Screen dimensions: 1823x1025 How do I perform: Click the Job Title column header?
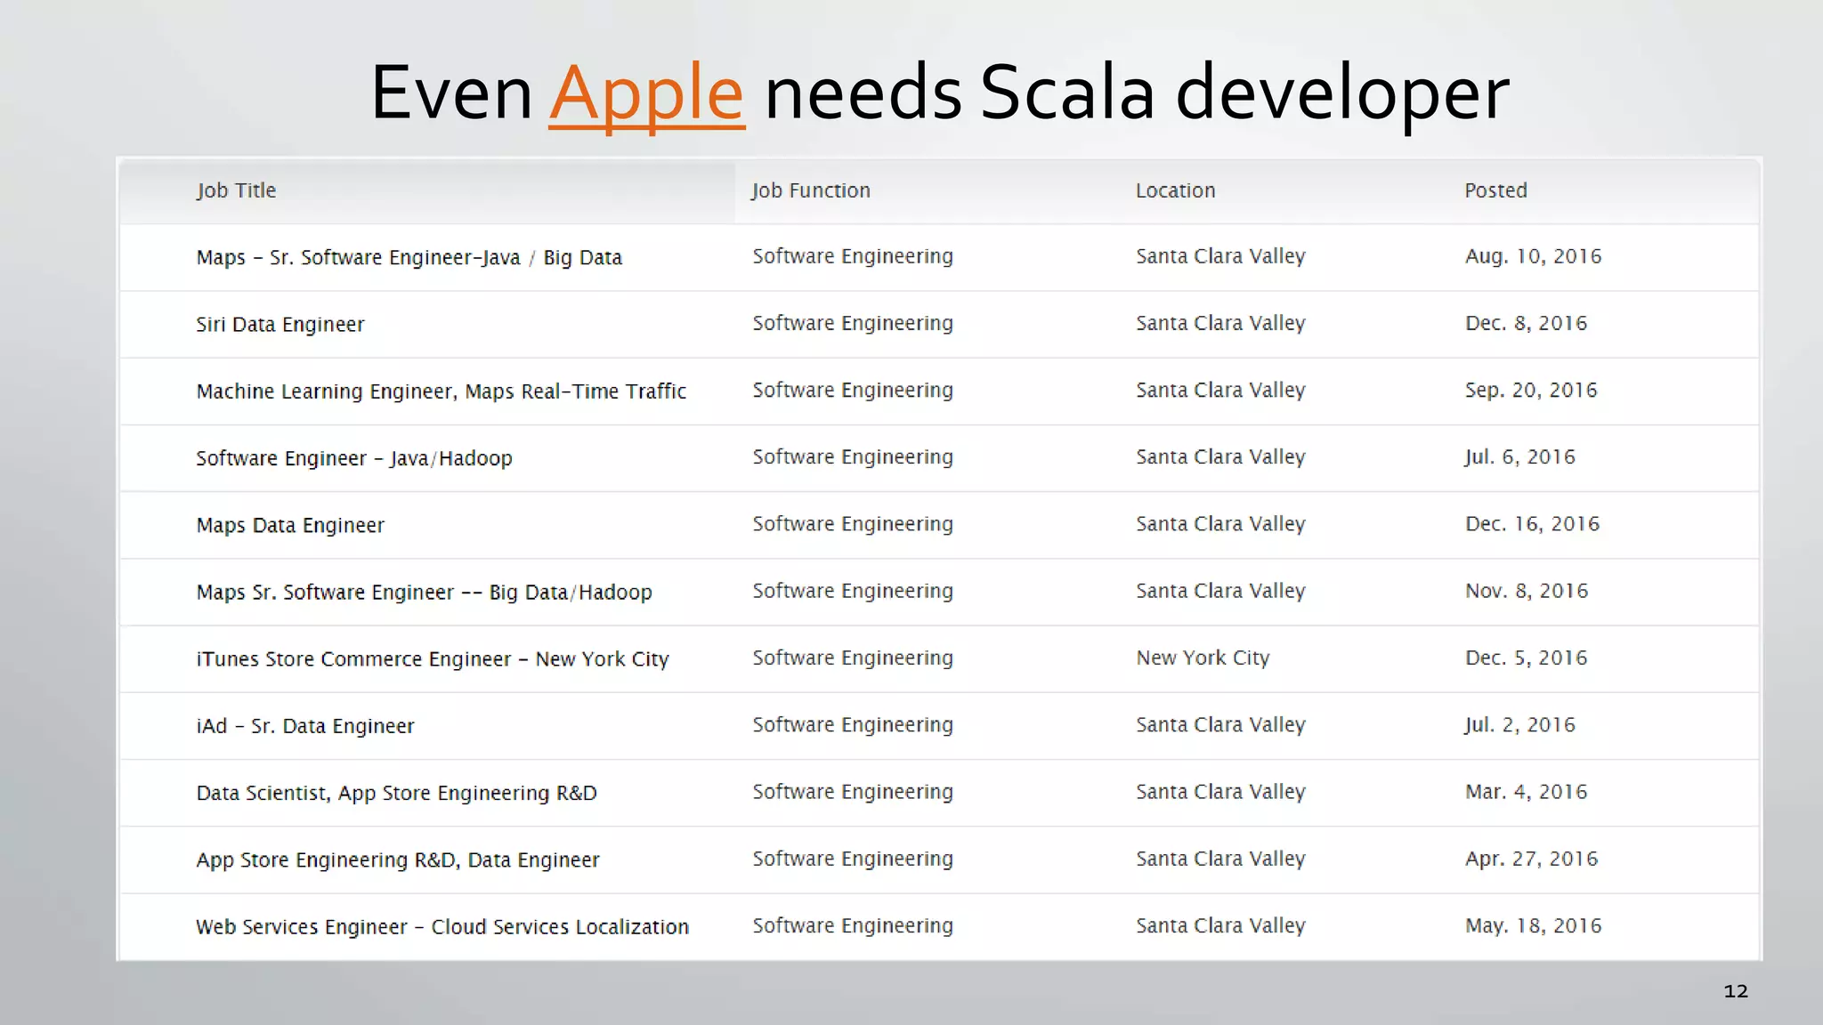[236, 190]
